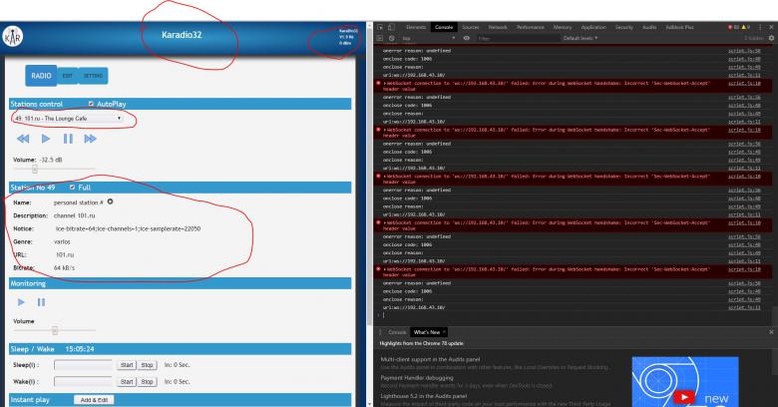Open the drawer three-dot menu beside Console
This screenshot has height=407, width=778.
[x=381, y=332]
